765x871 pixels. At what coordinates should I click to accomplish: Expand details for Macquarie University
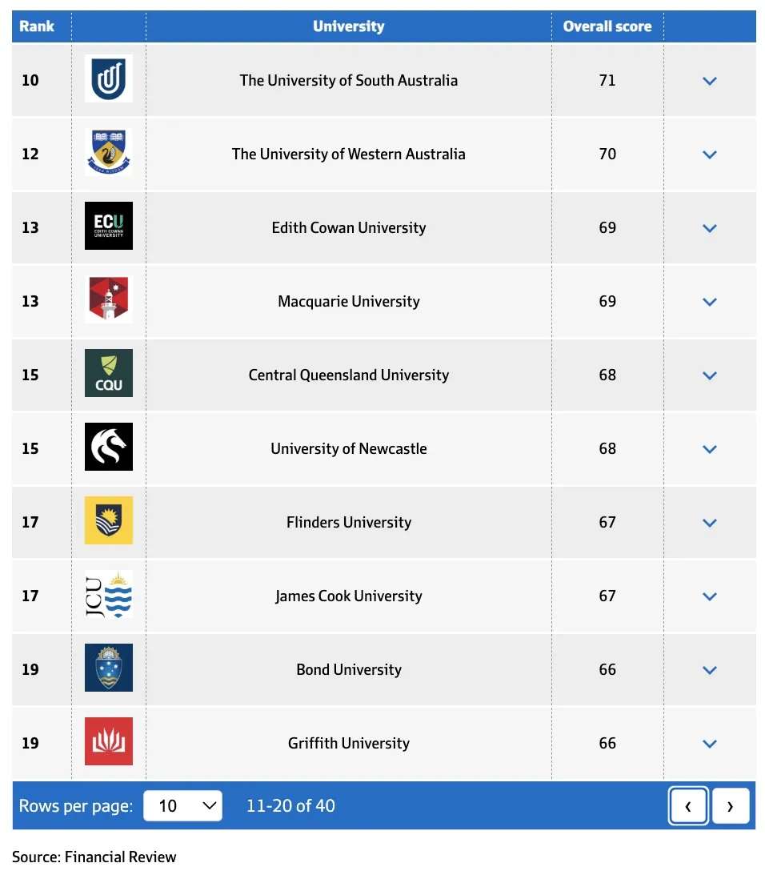709,302
